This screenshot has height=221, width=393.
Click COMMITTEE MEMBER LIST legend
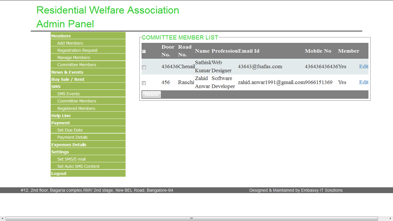(x=180, y=37)
